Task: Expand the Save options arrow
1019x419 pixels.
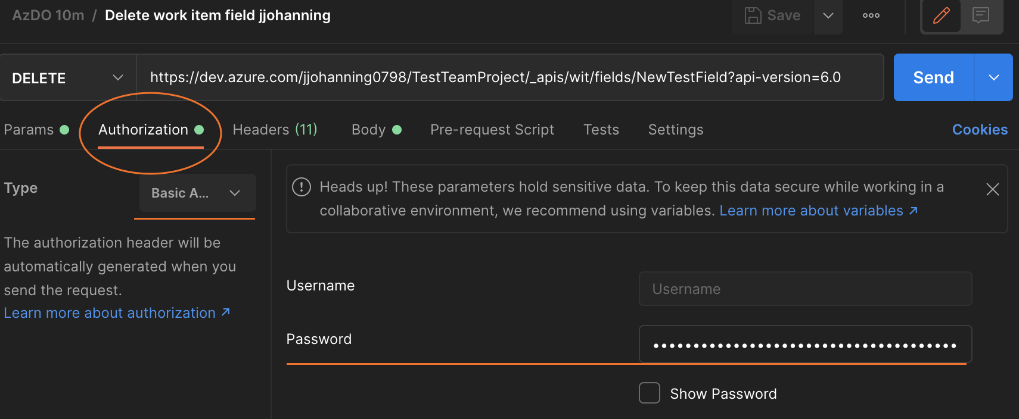Action: pos(828,15)
